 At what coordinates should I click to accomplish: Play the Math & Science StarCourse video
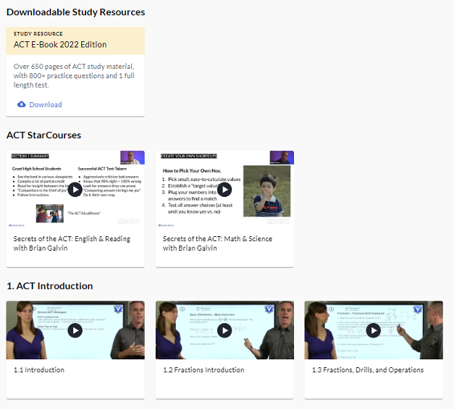[x=224, y=190]
